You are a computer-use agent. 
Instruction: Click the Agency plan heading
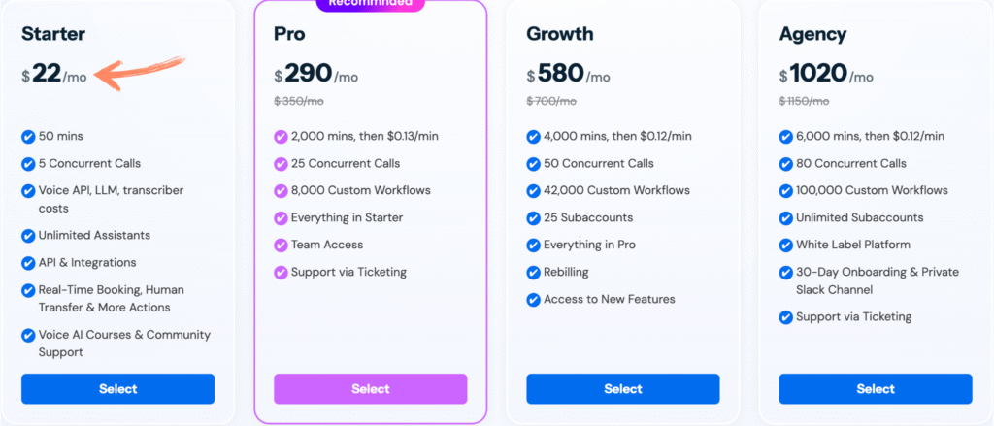tap(812, 34)
